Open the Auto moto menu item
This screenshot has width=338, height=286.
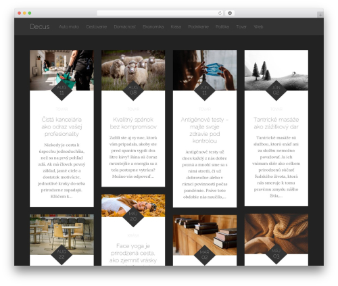click(69, 27)
